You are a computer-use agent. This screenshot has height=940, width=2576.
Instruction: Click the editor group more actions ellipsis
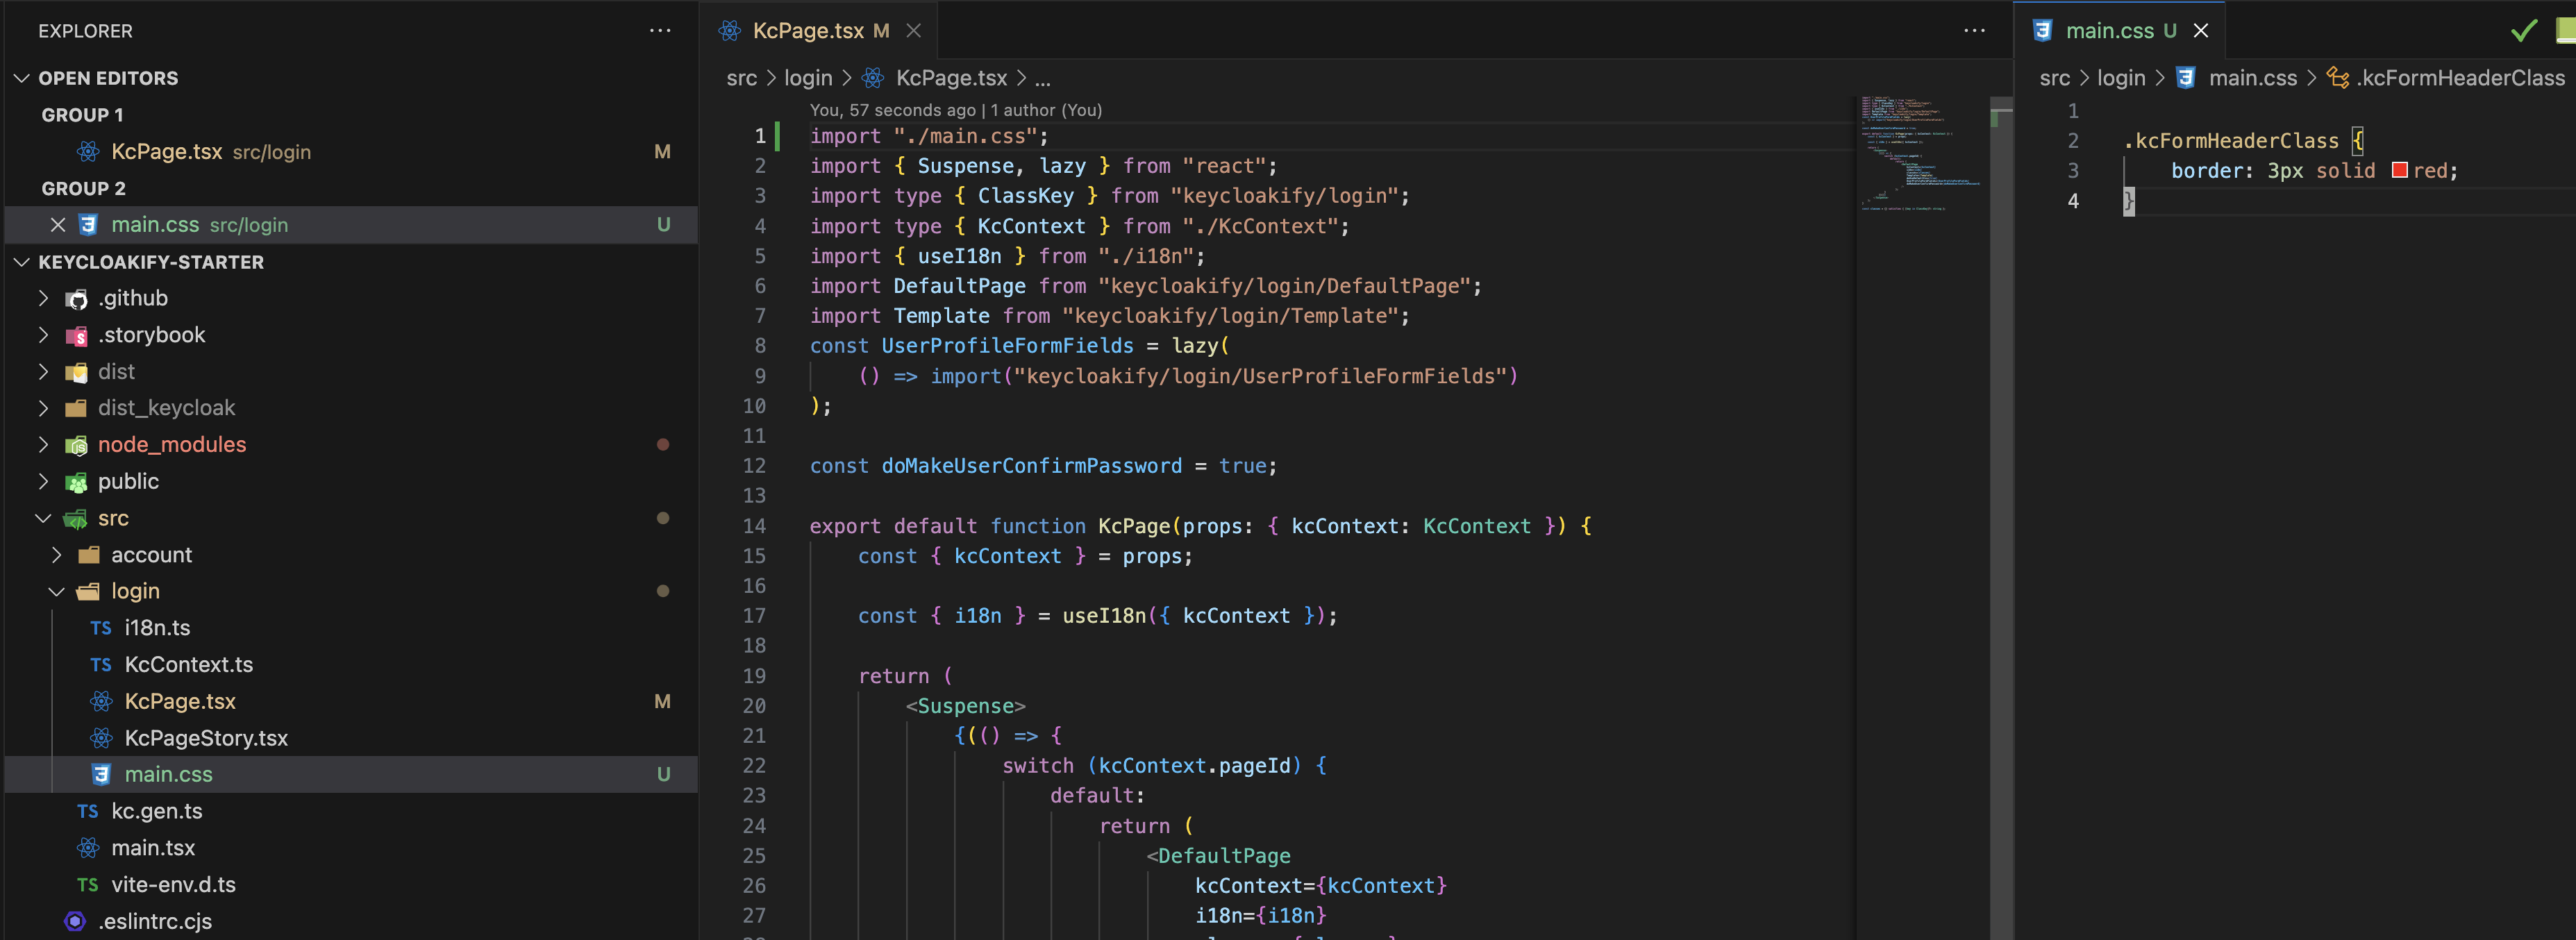coord(1973,31)
